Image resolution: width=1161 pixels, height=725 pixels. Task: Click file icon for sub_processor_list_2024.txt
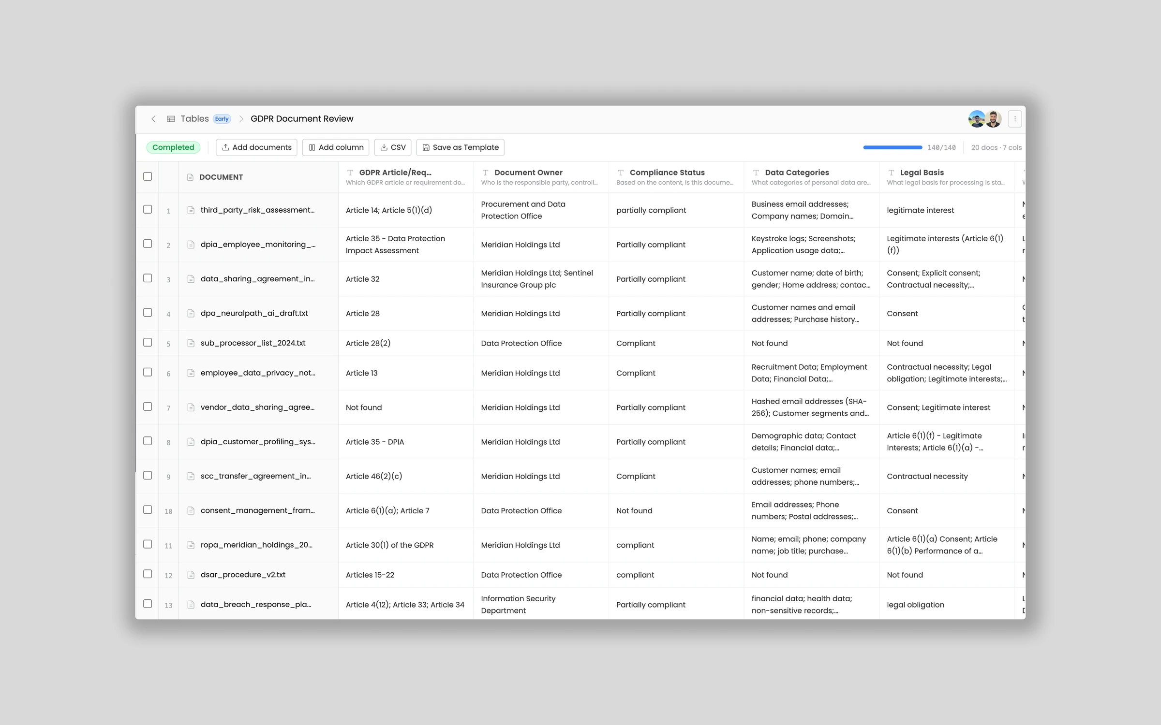pos(191,343)
